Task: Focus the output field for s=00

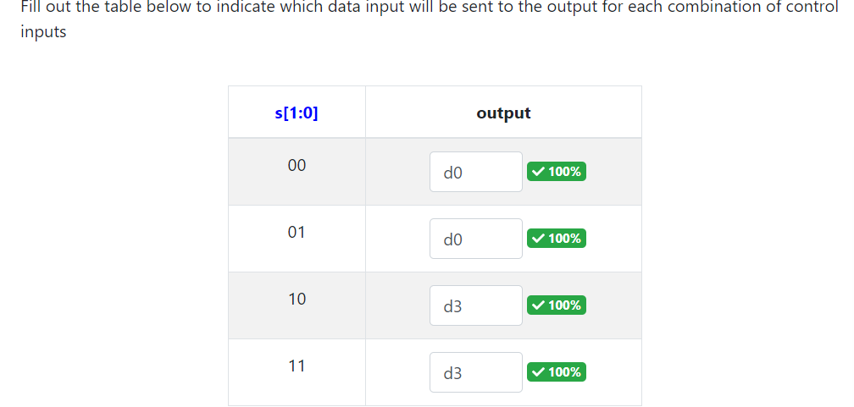Action: click(476, 172)
